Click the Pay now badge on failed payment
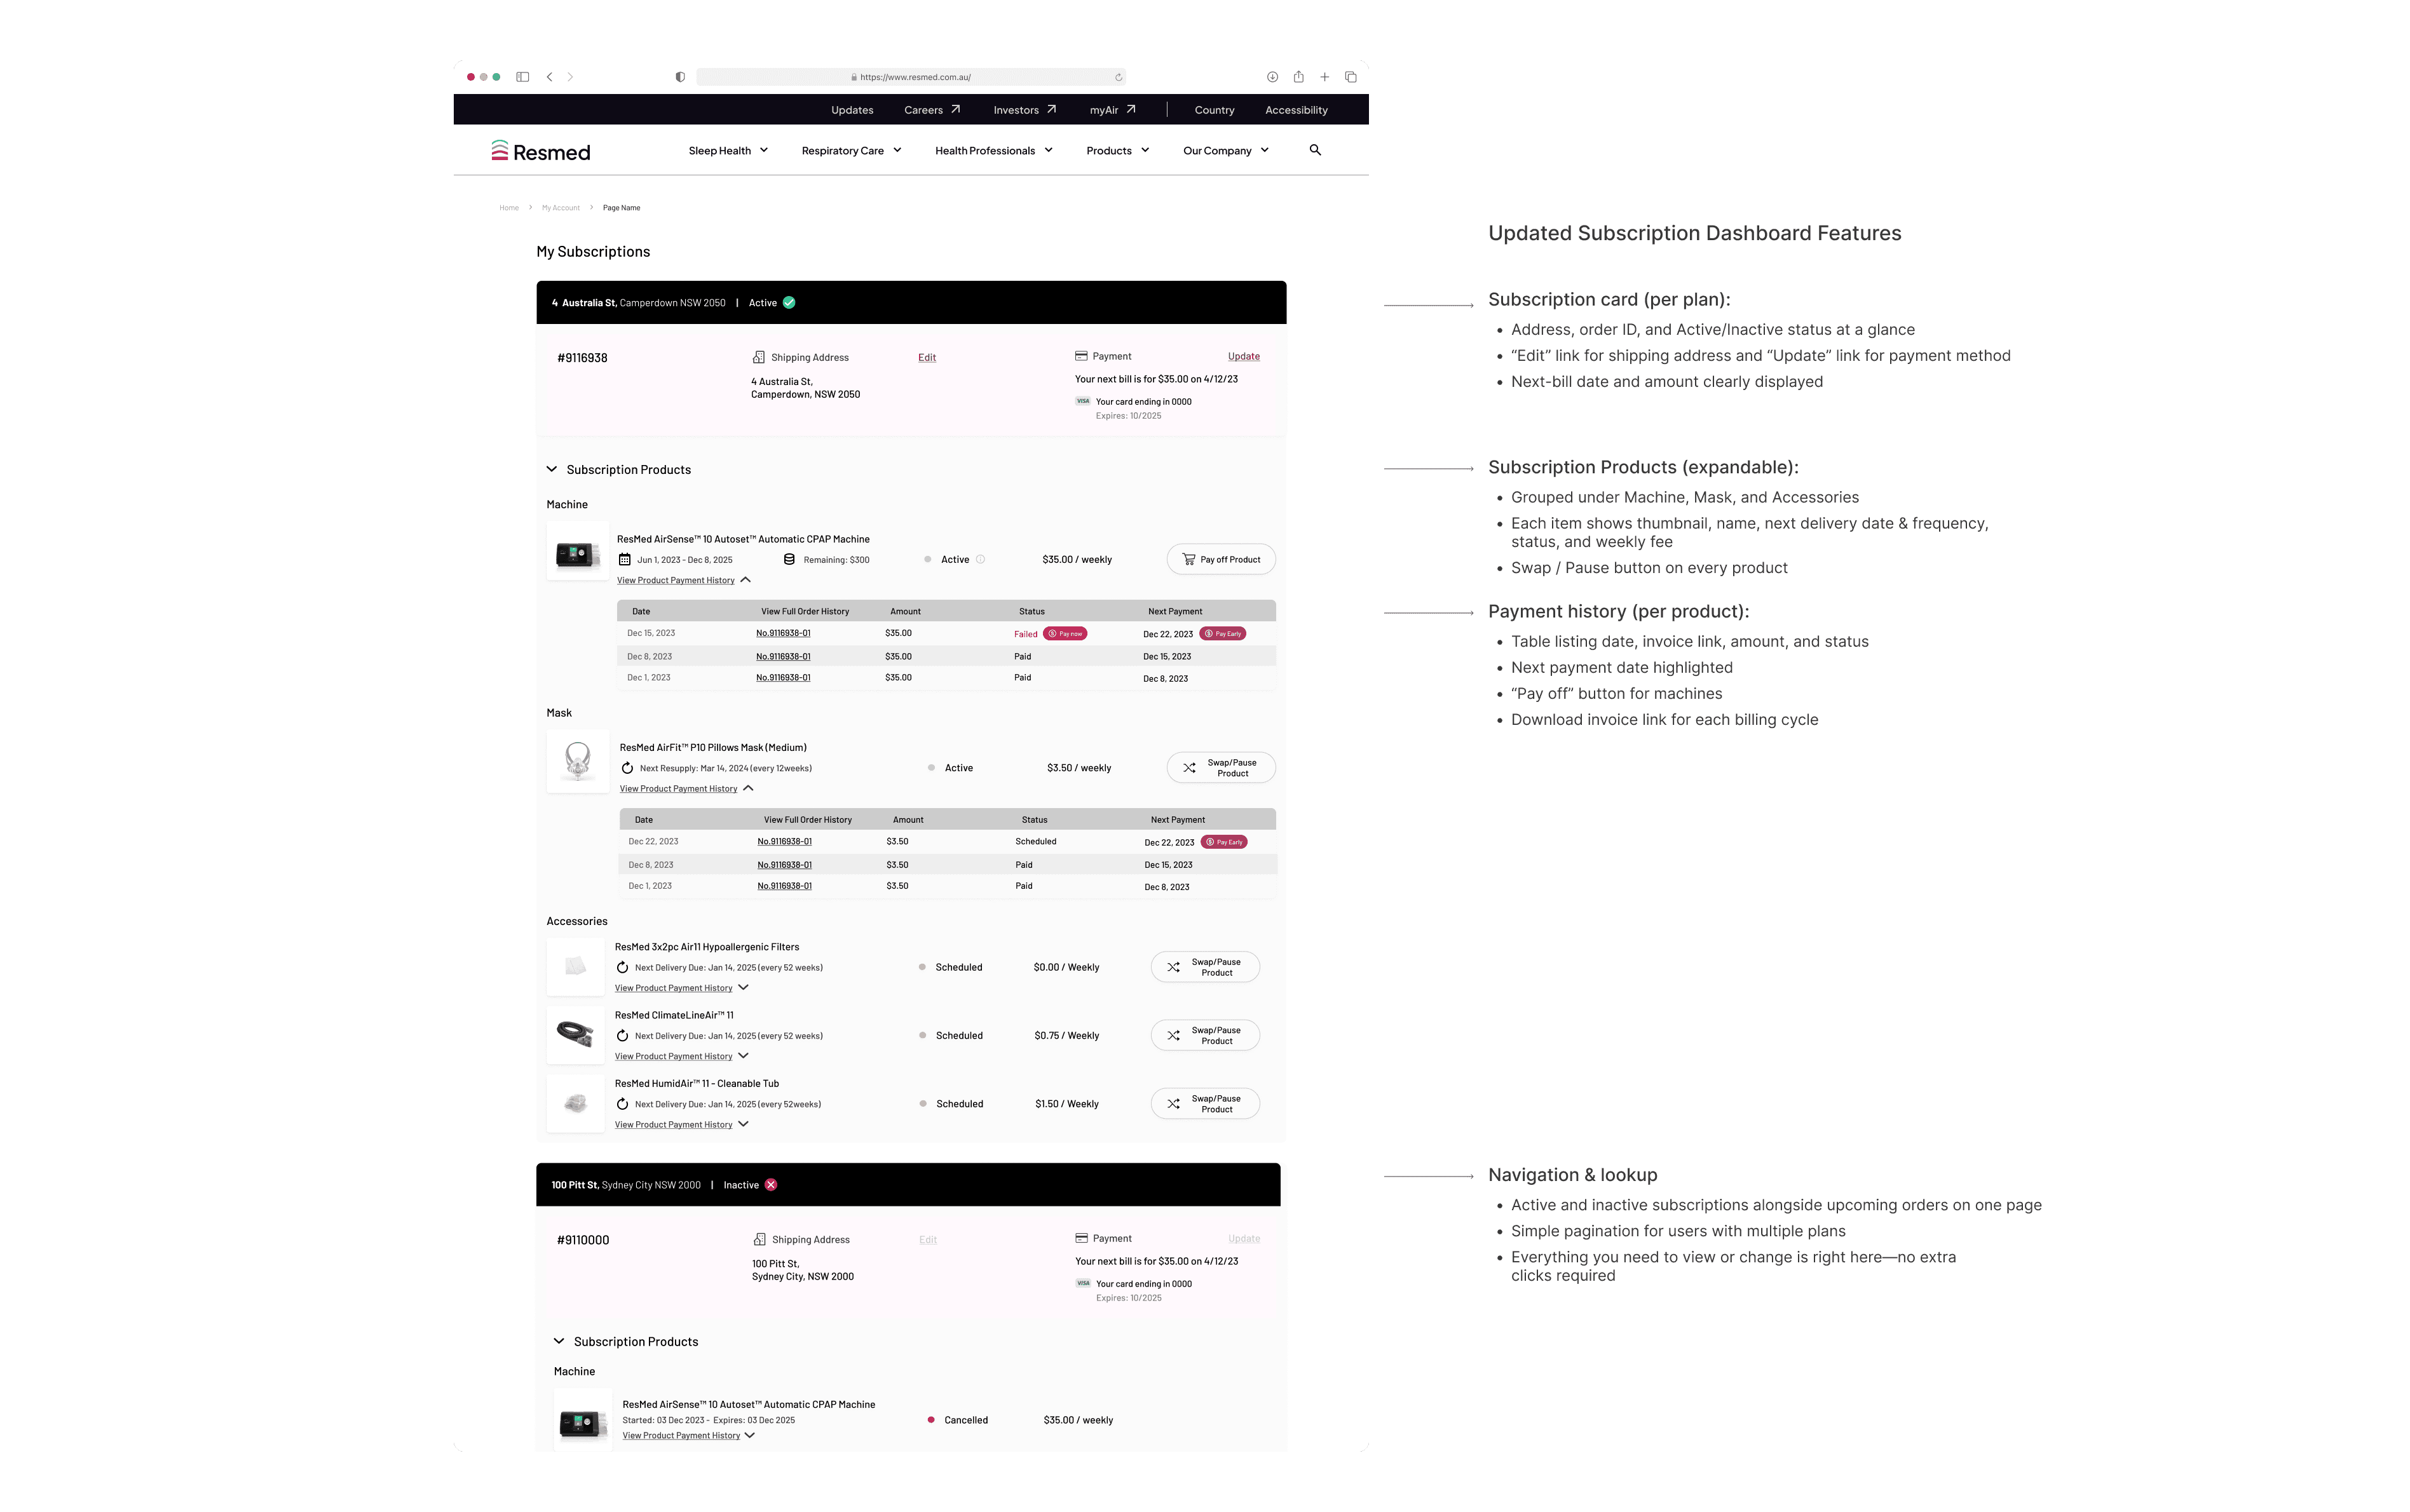Screen dimensions: 2410x1512 tap(1065, 634)
